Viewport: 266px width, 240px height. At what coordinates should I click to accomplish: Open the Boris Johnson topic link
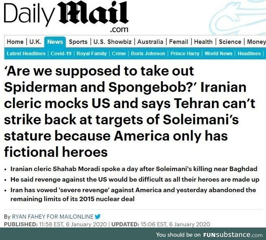[148, 54]
